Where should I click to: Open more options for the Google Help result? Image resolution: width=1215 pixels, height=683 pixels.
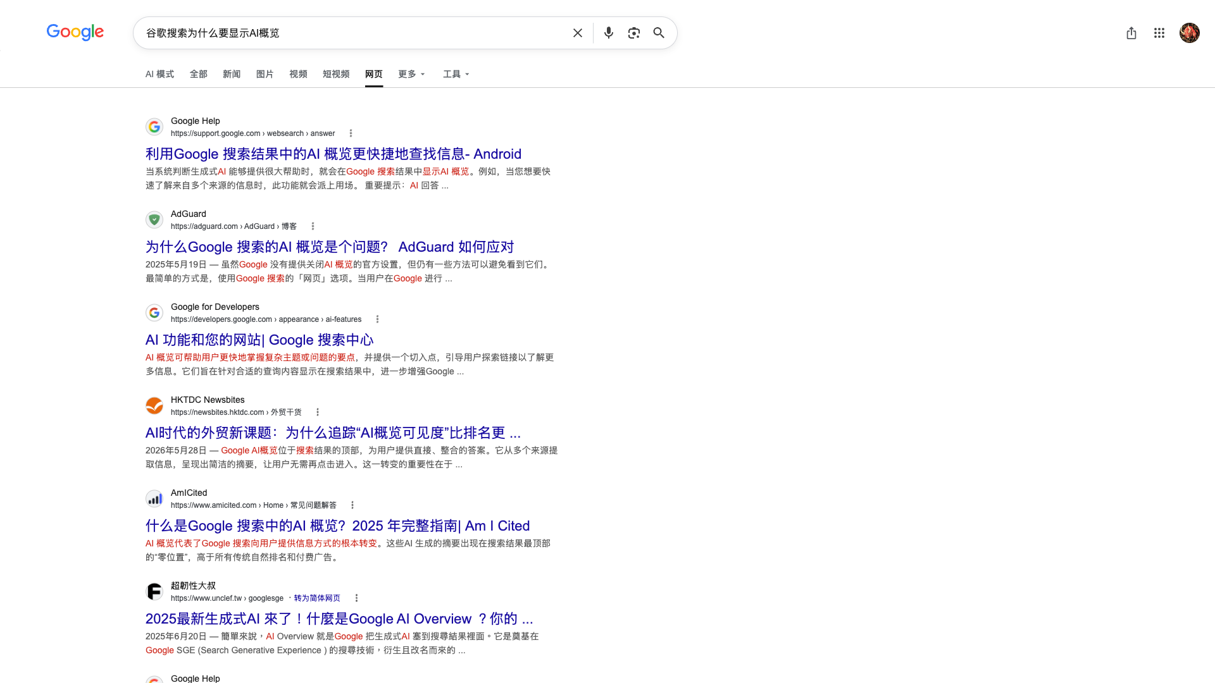point(351,133)
